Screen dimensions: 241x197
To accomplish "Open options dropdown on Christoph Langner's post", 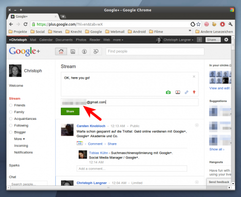I will click(197, 182).
